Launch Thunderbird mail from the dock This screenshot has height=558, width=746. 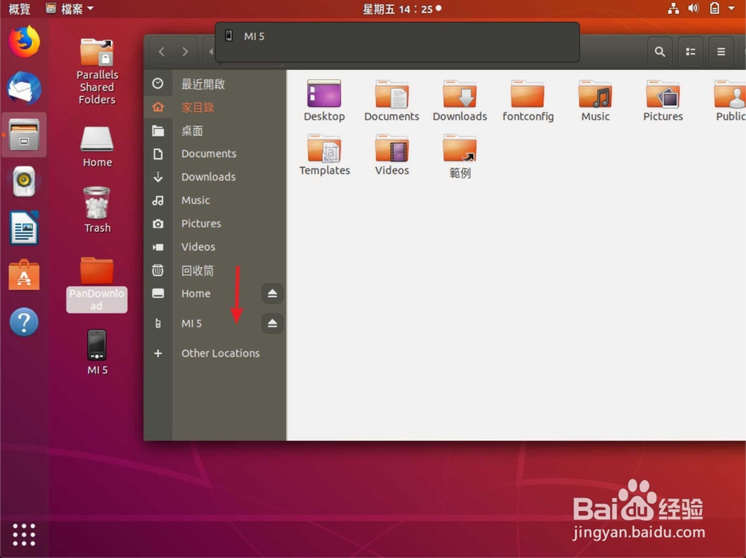[x=24, y=88]
